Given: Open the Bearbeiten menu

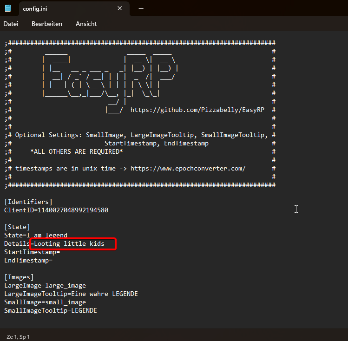Looking at the screenshot, I should tap(46, 24).
